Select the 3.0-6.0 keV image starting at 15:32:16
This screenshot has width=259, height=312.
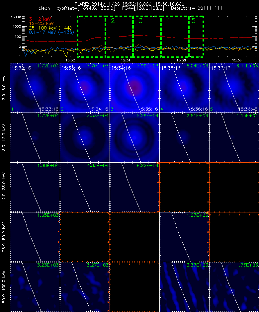pyautogui.click(x=35, y=88)
